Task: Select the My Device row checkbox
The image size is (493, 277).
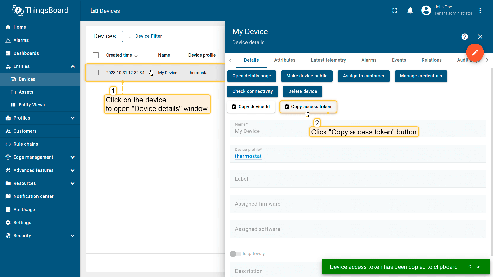Action: 96,73
